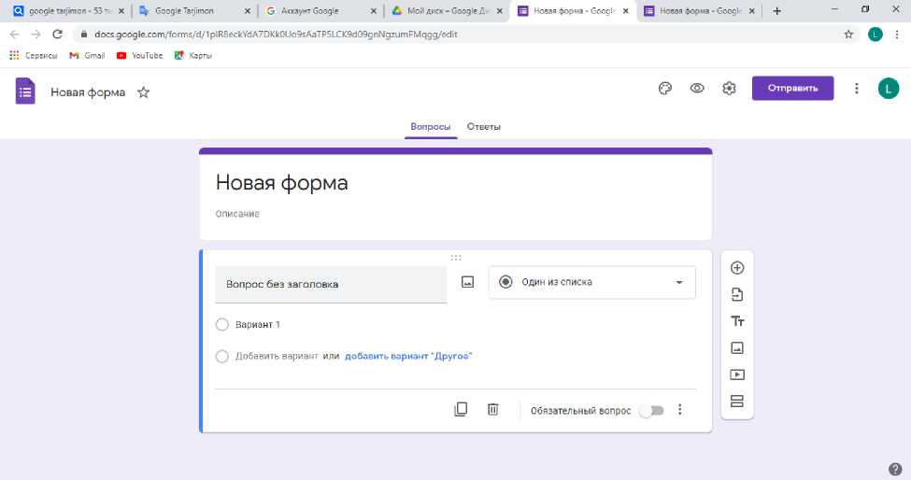The width and height of the screenshot is (911, 480).
Task: Open the Карты bookmark
Action: click(x=193, y=56)
